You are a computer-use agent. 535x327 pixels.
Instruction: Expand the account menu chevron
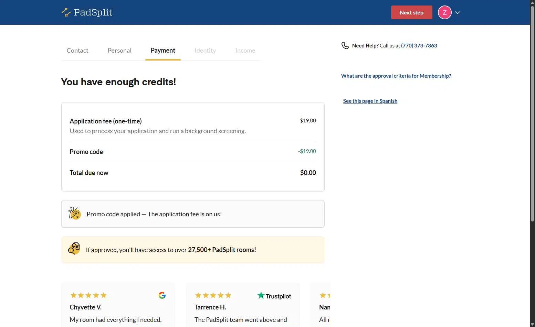458,12
